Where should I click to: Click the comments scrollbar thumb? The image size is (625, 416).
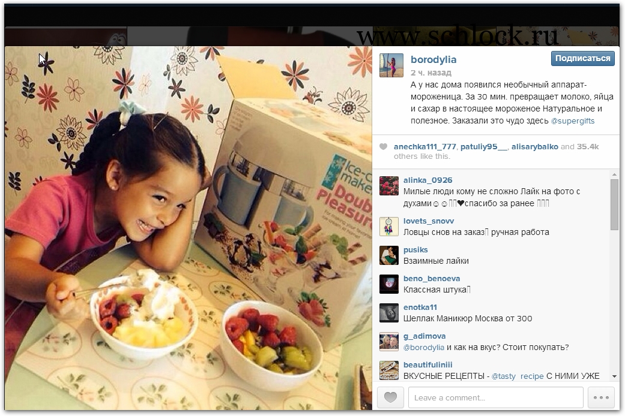click(x=614, y=204)
